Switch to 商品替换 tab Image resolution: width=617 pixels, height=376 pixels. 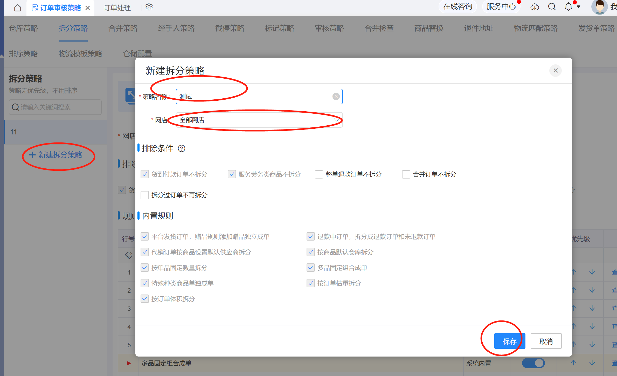point(429,28)
